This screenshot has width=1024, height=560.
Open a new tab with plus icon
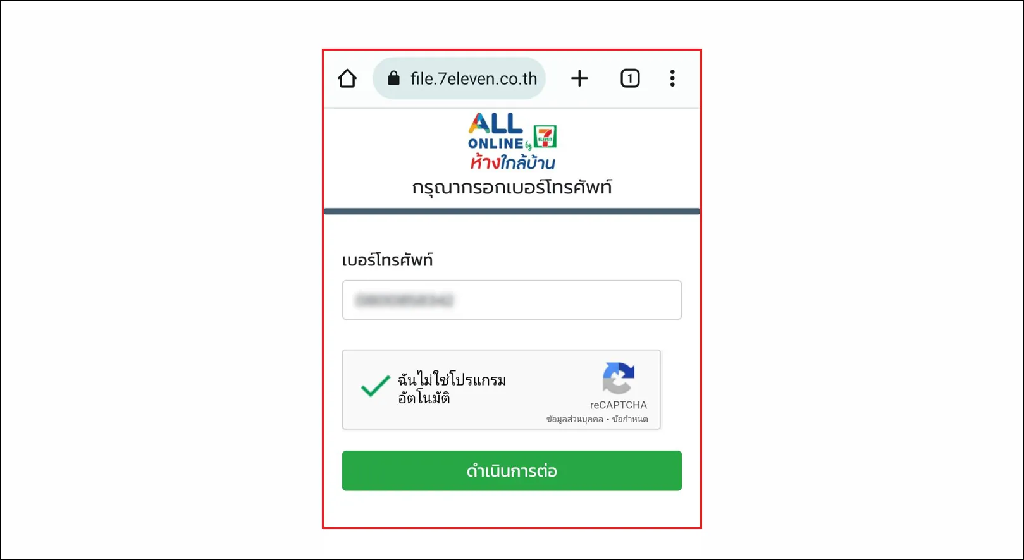coord(579,78)
